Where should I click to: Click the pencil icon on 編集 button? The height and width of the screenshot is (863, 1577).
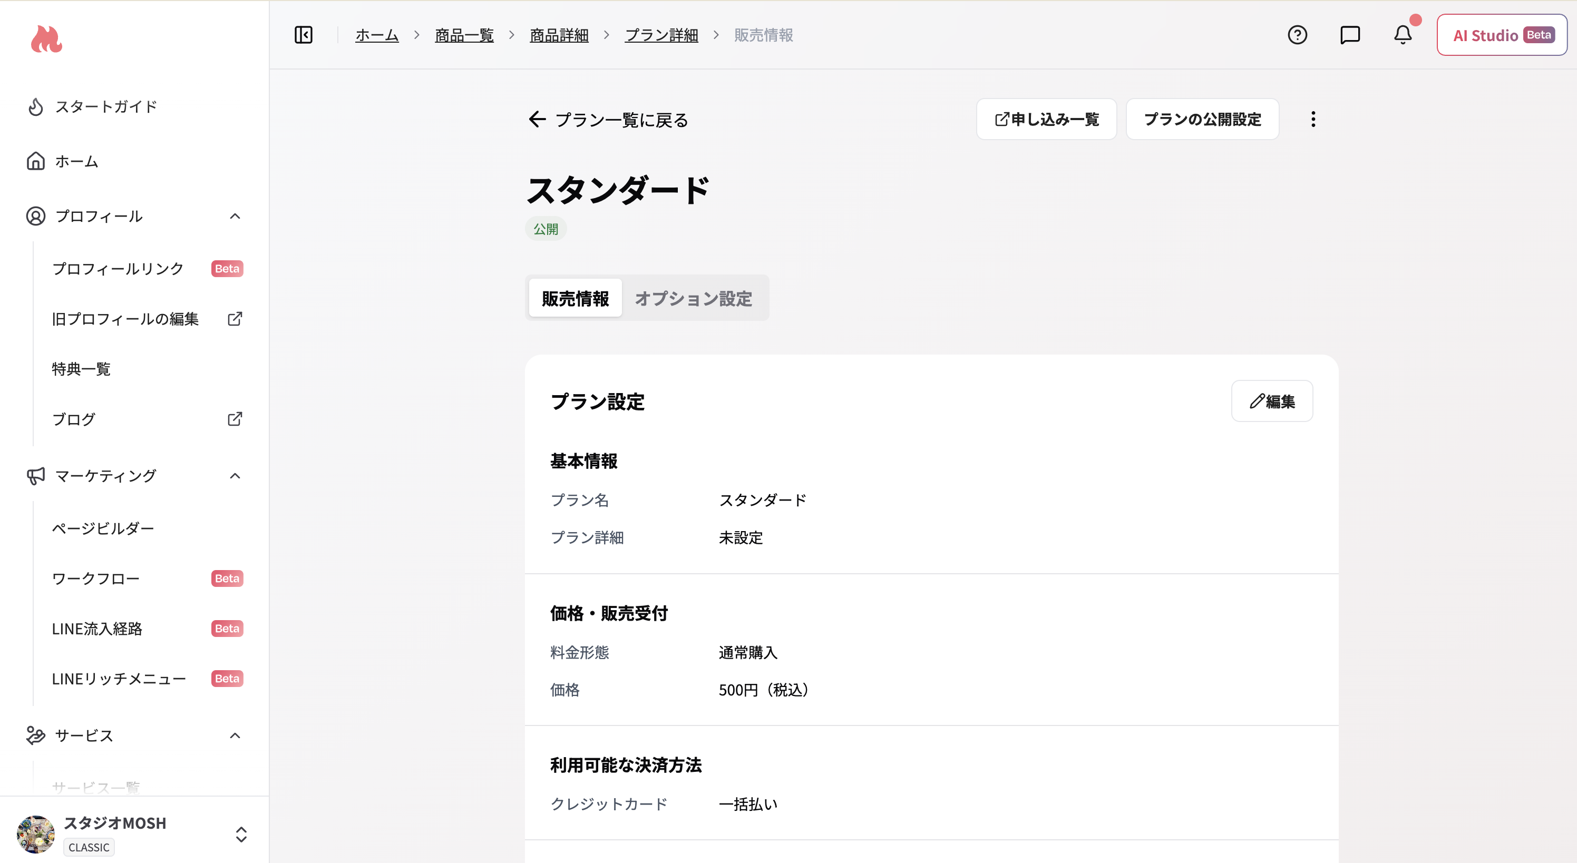click(1257, 401)
